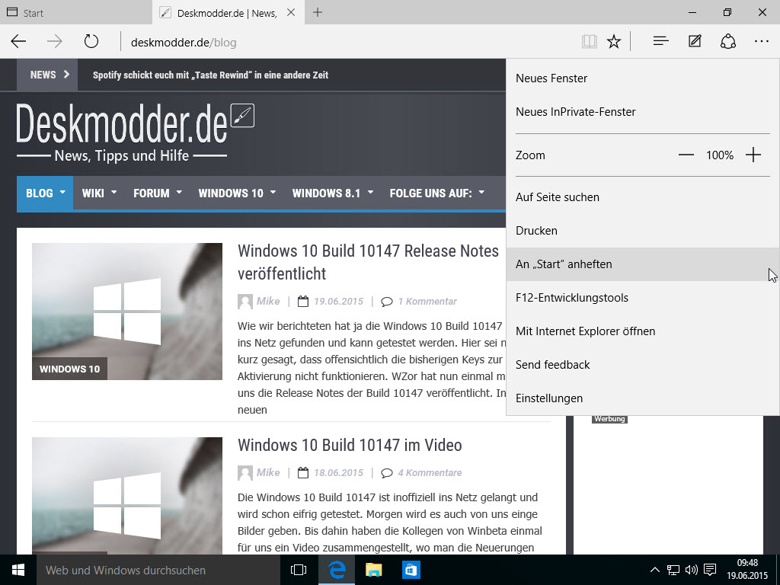Open the FORUM dropdown menu
Screen dimensions: 780x585
click(x=157, y=193)
